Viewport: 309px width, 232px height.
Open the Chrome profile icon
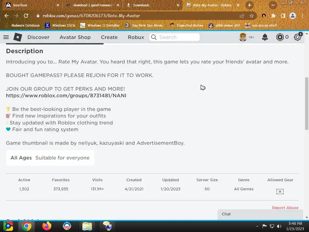coord(293,16)
